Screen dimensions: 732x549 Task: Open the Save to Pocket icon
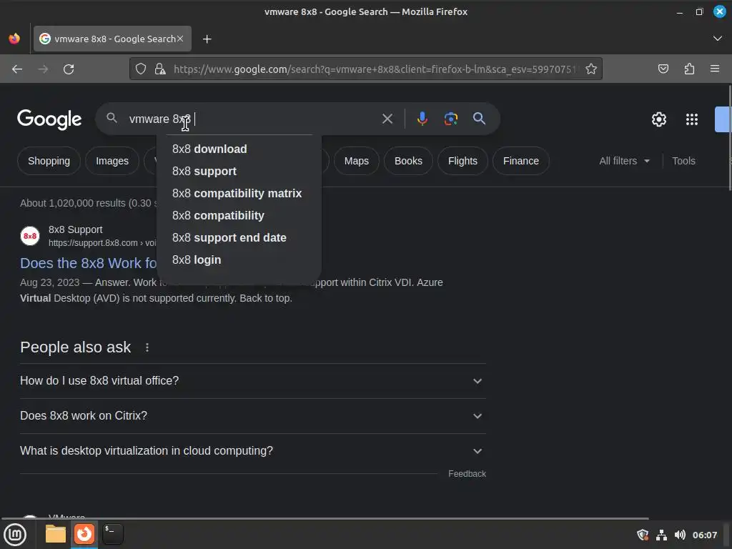tap(663, 69)
